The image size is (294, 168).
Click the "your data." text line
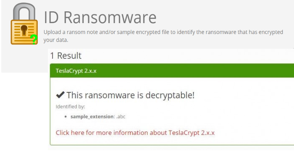tap(55, 40)
